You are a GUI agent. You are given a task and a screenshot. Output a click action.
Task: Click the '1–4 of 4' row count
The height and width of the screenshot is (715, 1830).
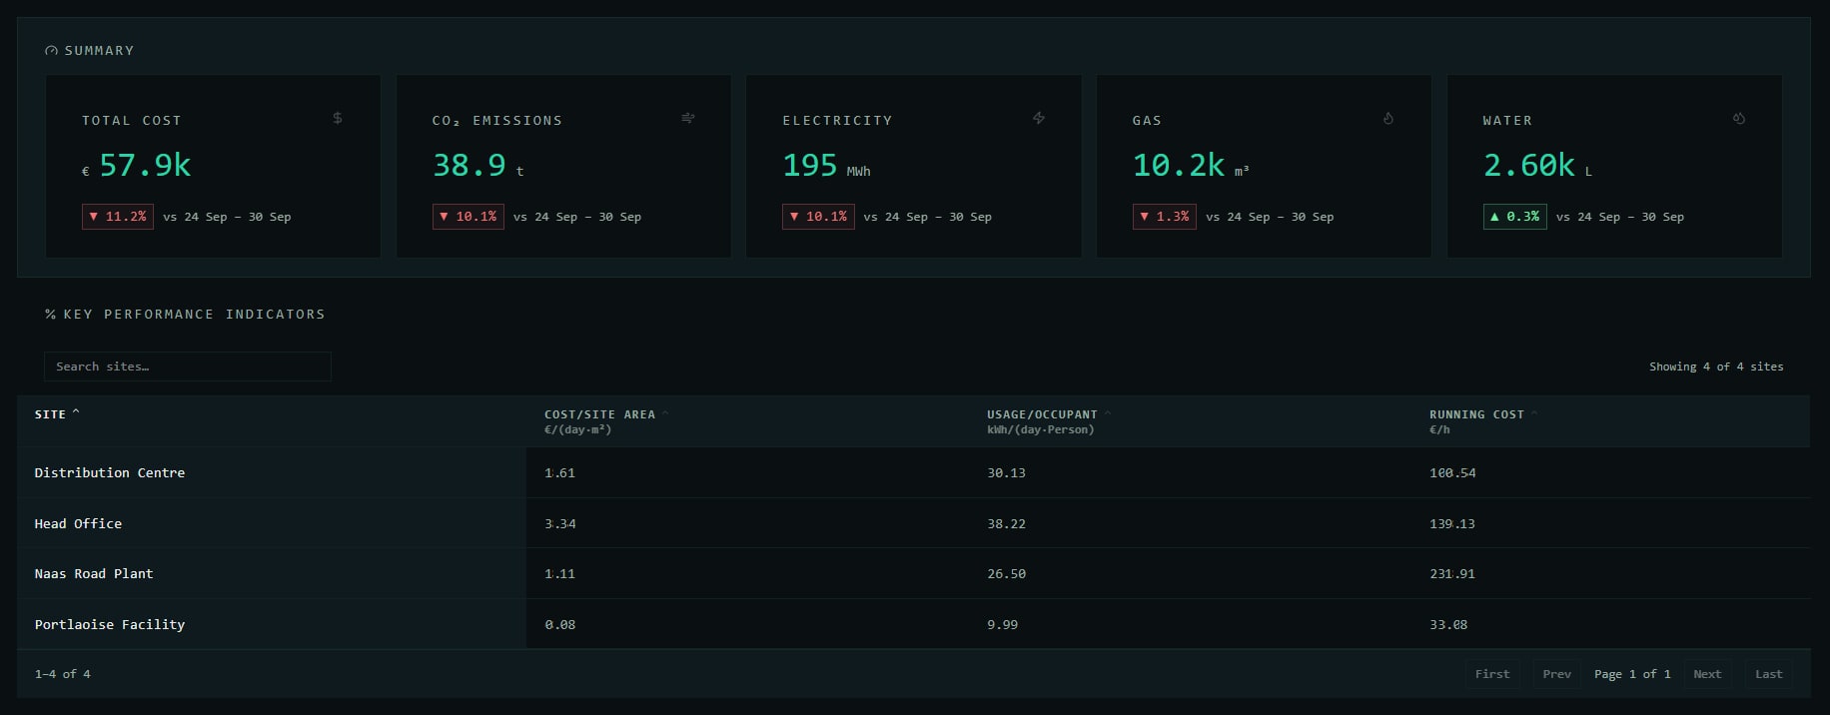pyautogui.click(x=62, y=674)
